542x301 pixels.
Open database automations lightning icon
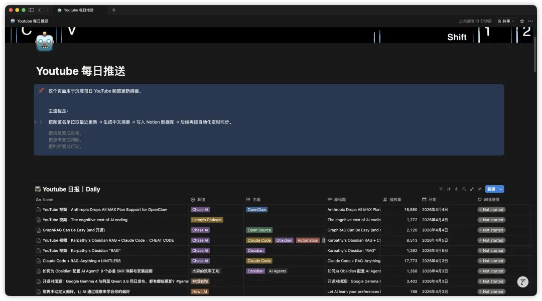pyautogui.click(x=456, y=189)
